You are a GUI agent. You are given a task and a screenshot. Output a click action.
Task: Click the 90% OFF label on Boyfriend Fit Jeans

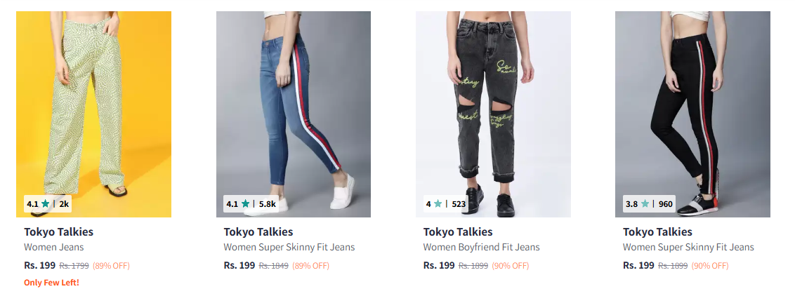[510, 266]
